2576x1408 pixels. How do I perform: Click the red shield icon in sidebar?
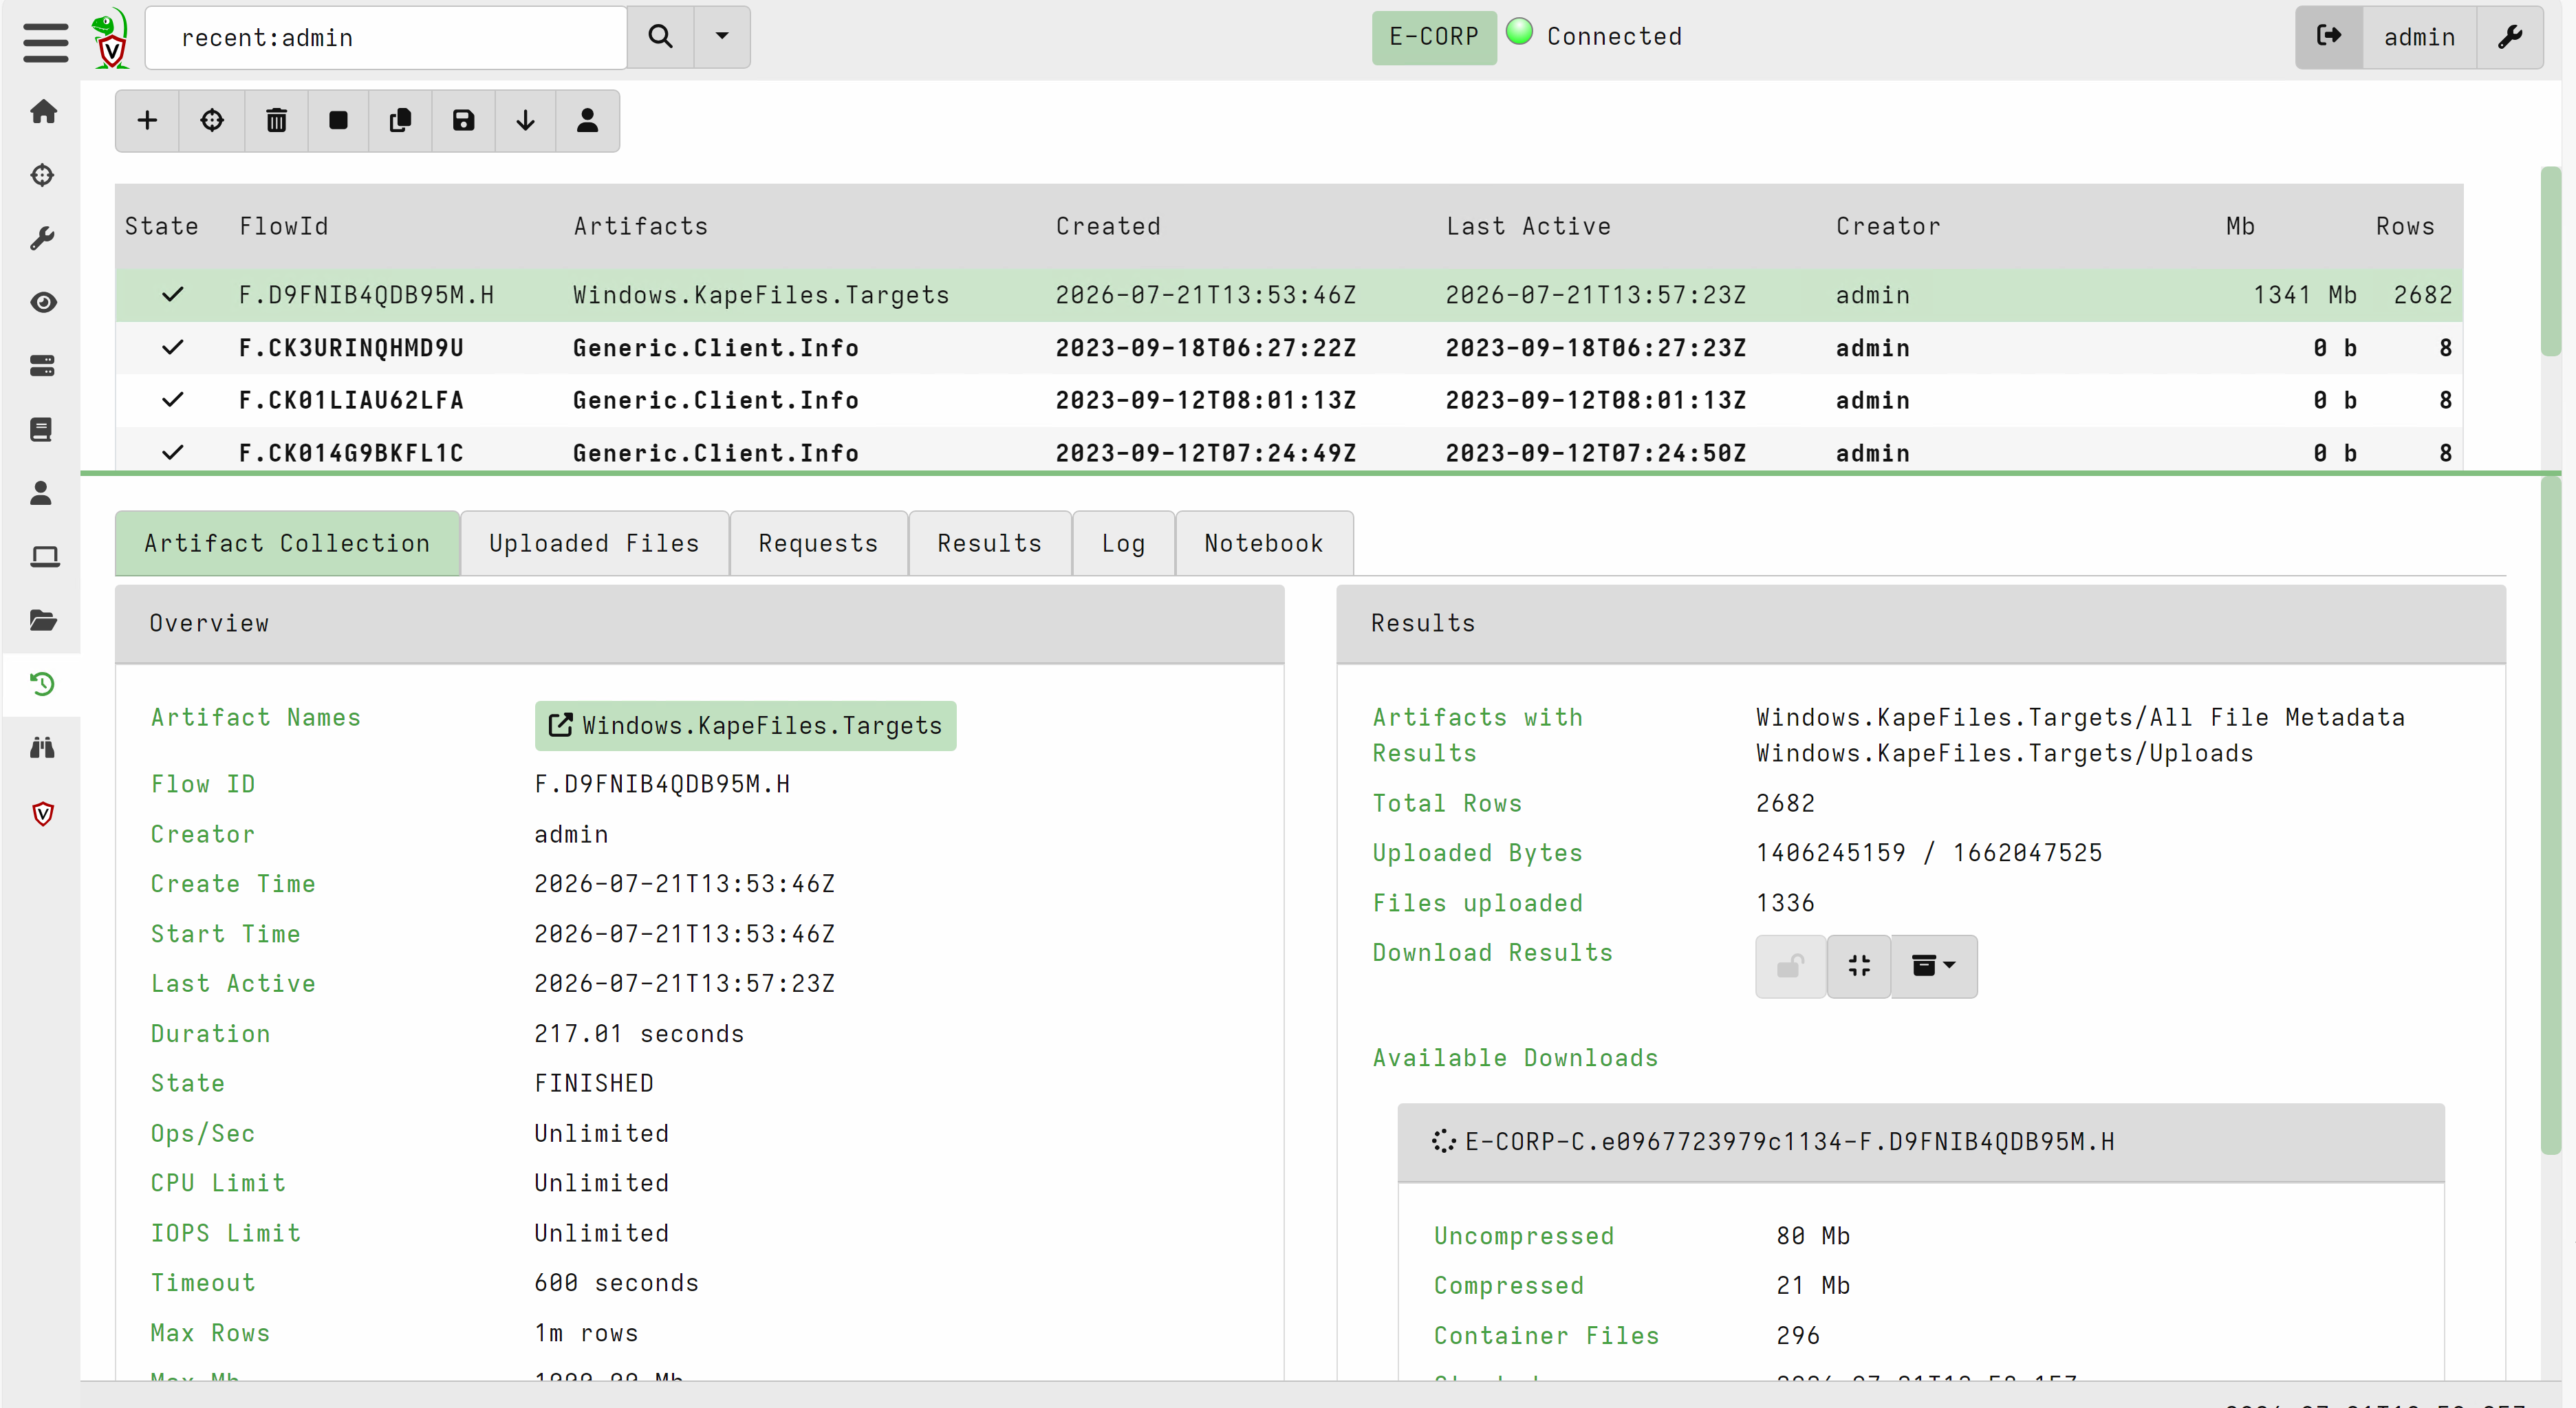pos(42,814)
